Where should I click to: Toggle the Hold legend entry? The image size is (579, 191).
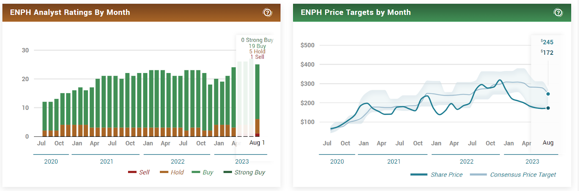pyautogui.click(x=172, y=172)
